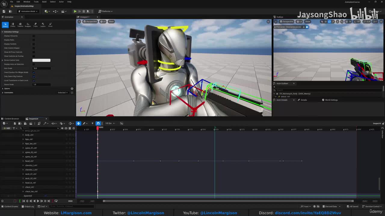
Task: Open the Animation Mode dropdown
Action: tap(28, 11)
